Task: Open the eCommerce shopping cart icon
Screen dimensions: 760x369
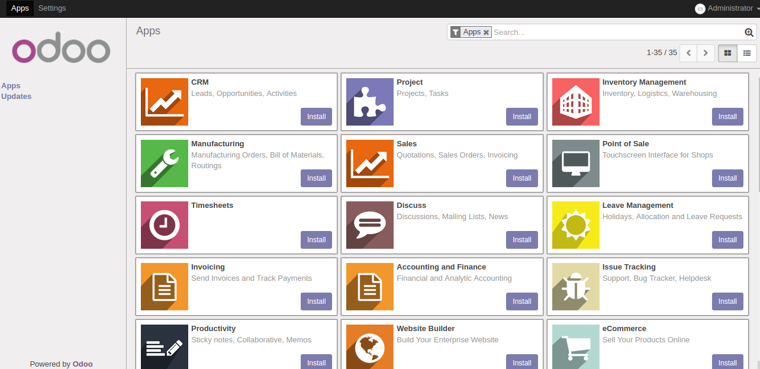Action: tap(576, 347)
